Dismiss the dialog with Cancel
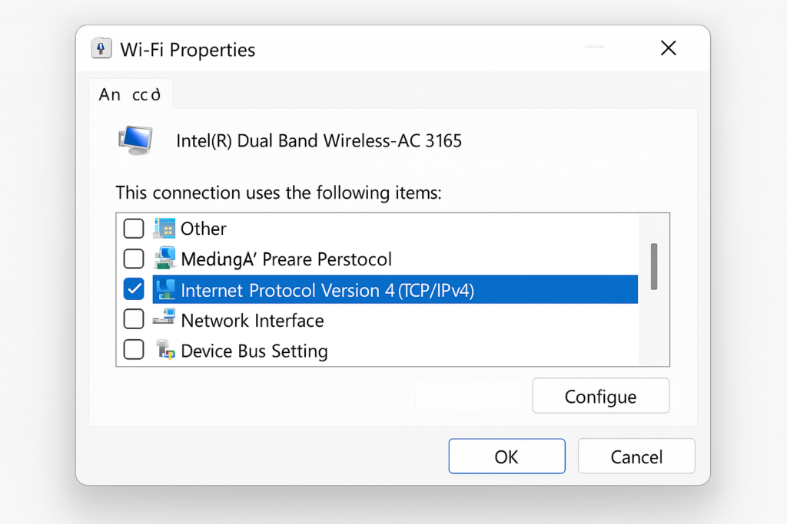 coord(636,456)
